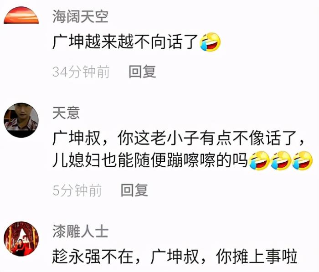Open 漆雕人士's red avatar picture

tap(21, 239)
